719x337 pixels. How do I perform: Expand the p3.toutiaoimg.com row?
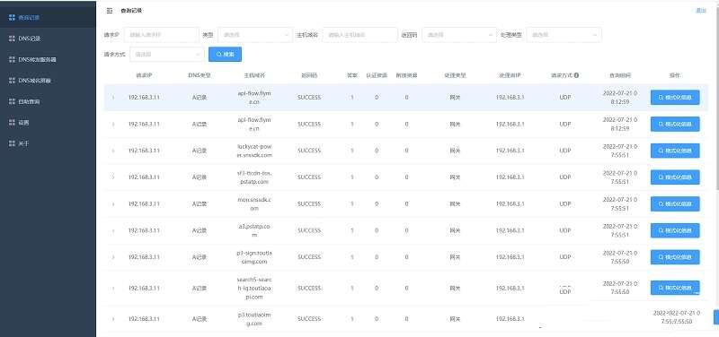[113, 319]
